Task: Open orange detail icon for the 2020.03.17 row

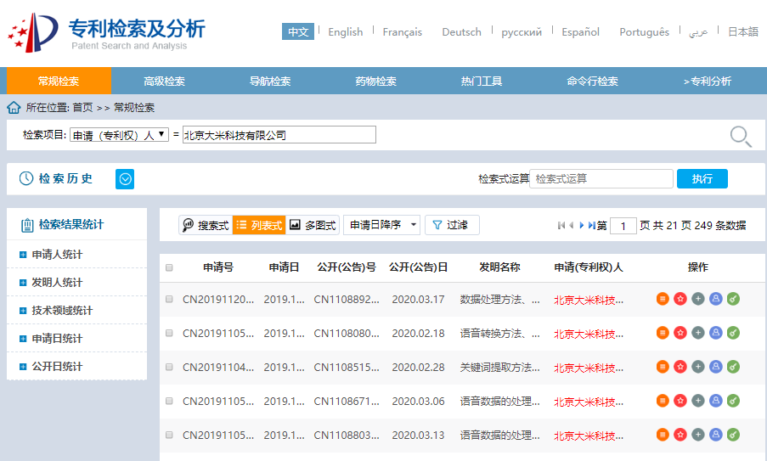Action: pos(663,299)
